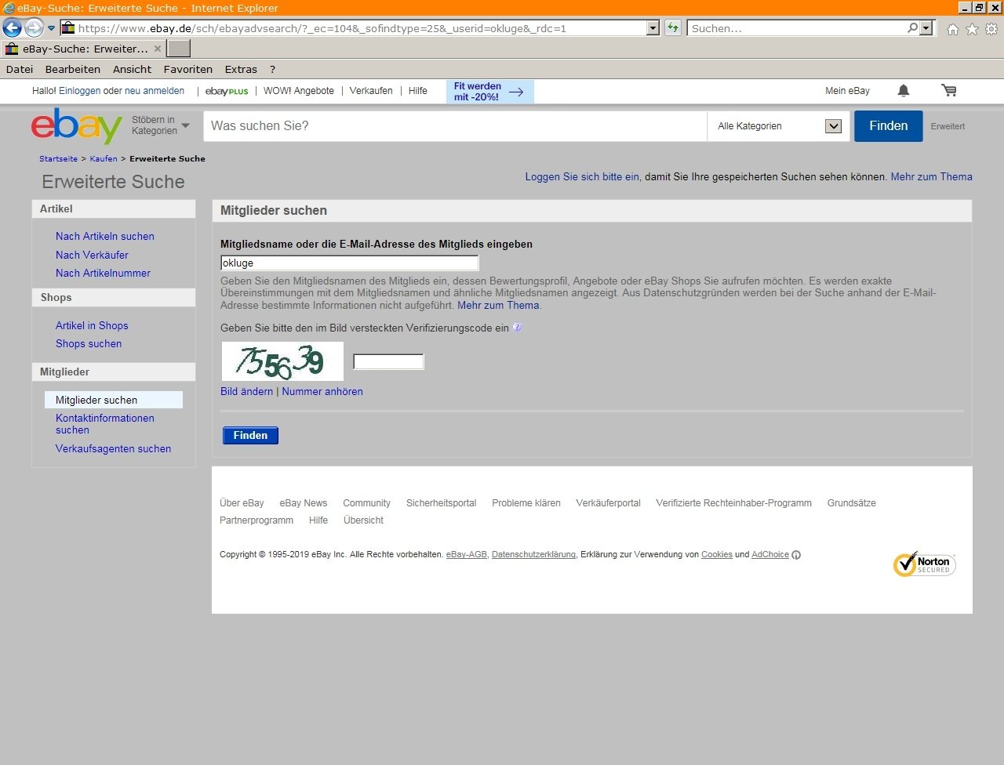
Task: Click Loggen Sie sich bitte ein link
Action: click(x=582, y=177)
